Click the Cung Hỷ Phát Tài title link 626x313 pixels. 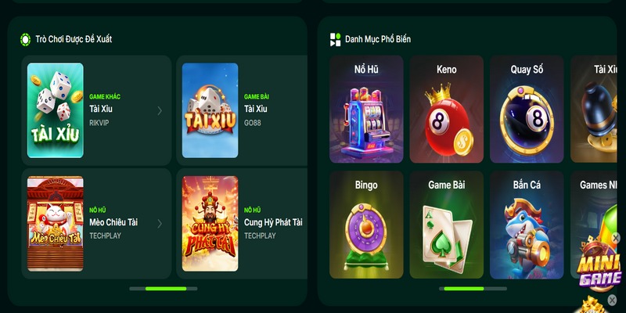click(273, 222)
